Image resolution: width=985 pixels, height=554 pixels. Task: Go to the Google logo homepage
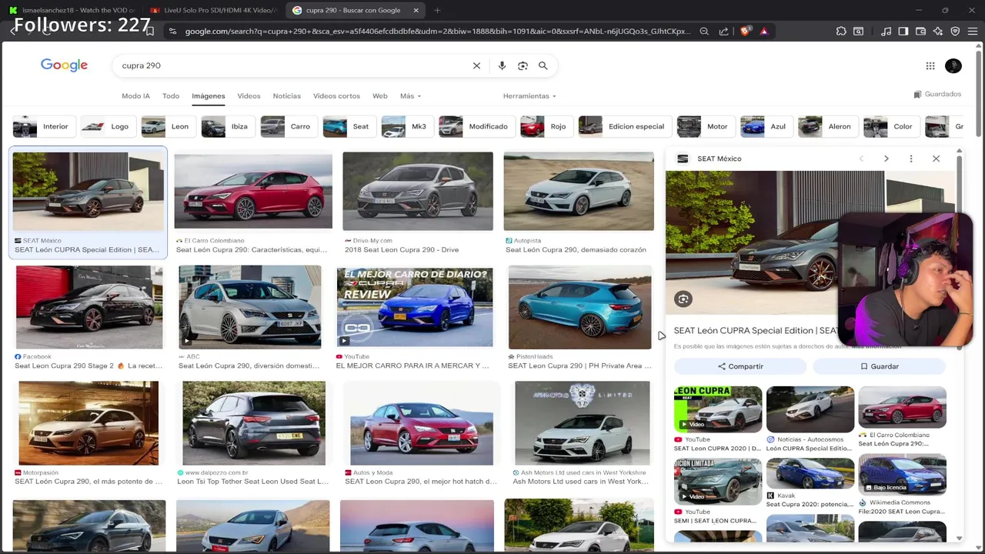64,65
